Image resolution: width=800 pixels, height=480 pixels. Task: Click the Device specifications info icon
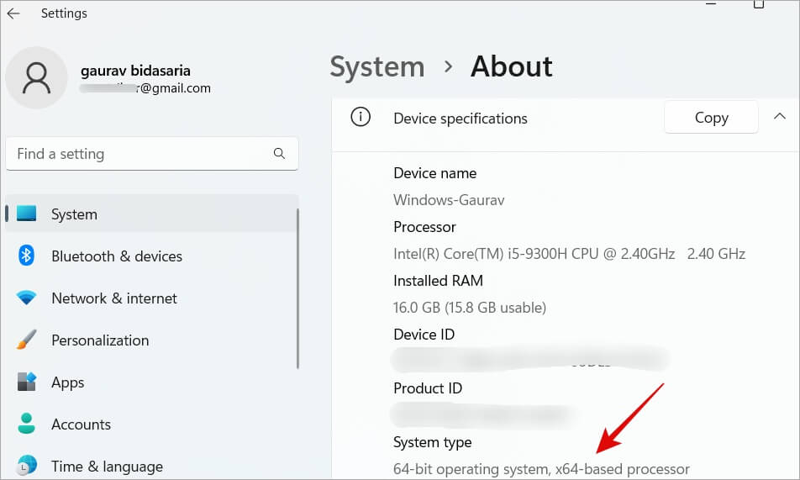(x=361, y=117)
